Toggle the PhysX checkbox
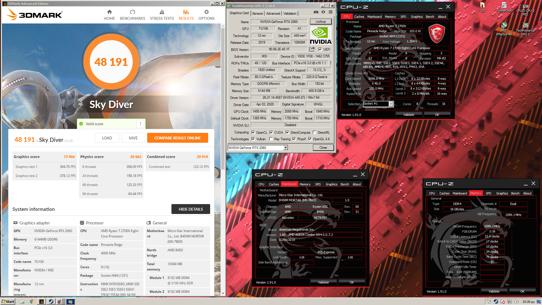This screenshot has height=305, width=542. coord(294,139)
